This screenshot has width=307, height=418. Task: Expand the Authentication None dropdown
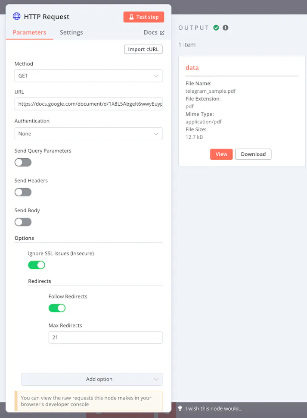point(88,134)
